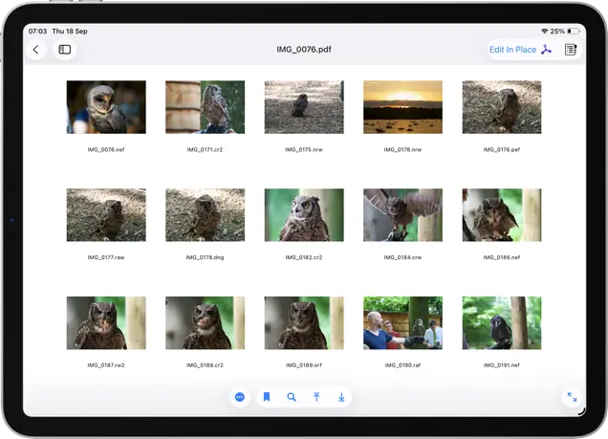This screenshot has width=608, height=439.
Task: Tap the Edit In Place button
Action: pyautogui.click(x=512, y=50)
